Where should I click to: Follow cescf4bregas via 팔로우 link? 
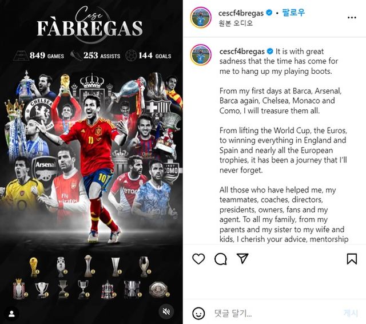(x=293, y=13)
